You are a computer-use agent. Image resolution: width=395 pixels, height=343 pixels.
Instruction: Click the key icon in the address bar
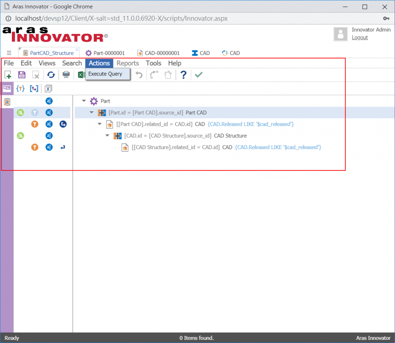pos(386,19)
